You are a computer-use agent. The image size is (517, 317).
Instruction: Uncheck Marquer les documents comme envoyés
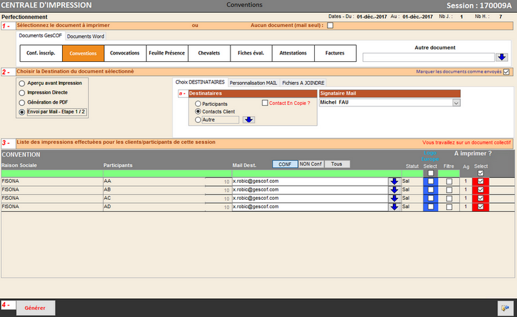coord(506,72)
